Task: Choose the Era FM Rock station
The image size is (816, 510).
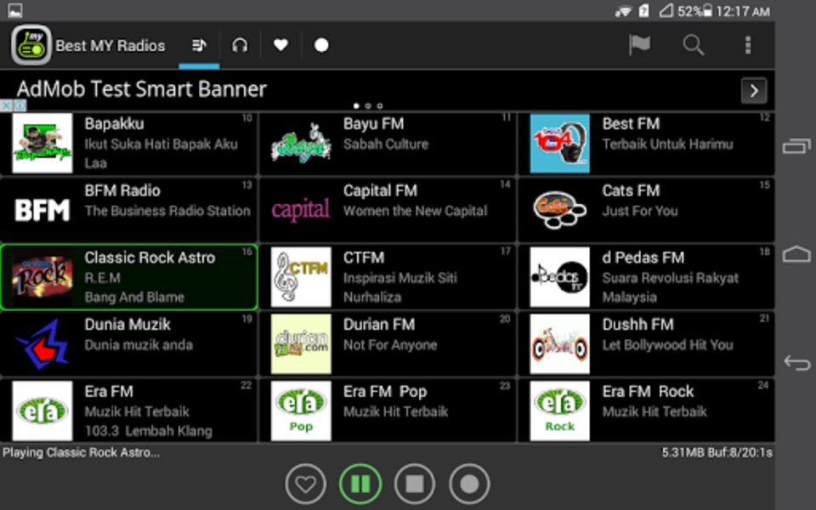Action: click(x=646, y=411)
